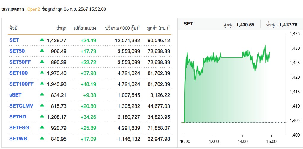
Task: Open the SET100 index link
Action: point(18,73)
